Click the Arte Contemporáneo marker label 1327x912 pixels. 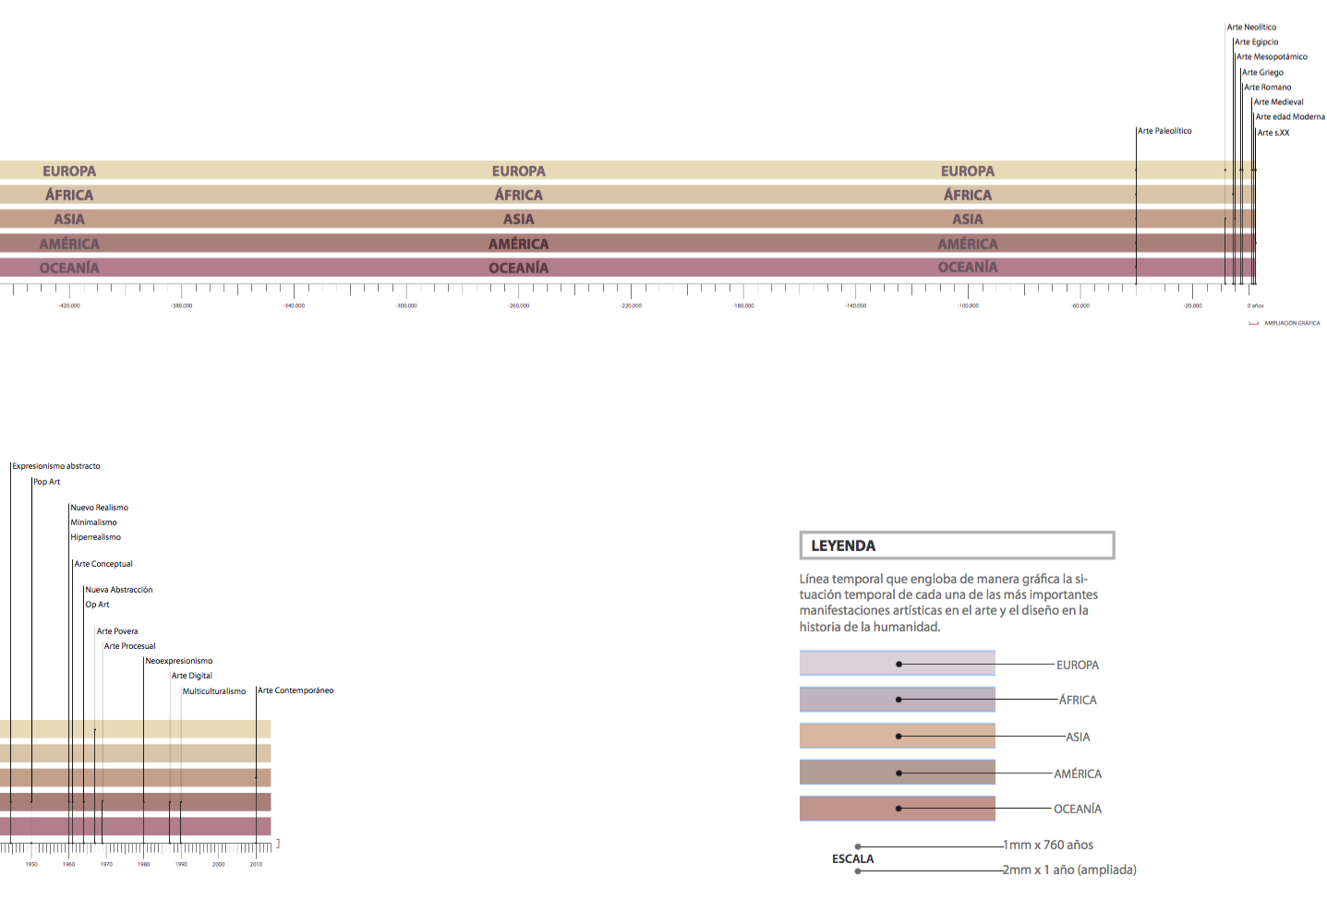(296, 690)
